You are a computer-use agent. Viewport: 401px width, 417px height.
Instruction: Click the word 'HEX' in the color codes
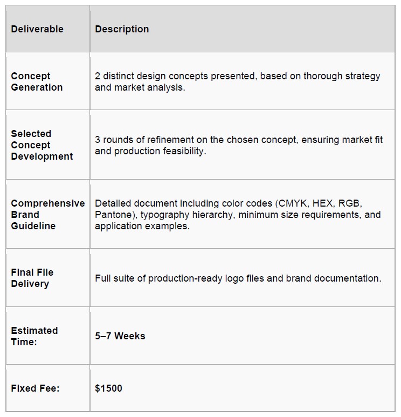pyautogui.click(x=325, y=203)
